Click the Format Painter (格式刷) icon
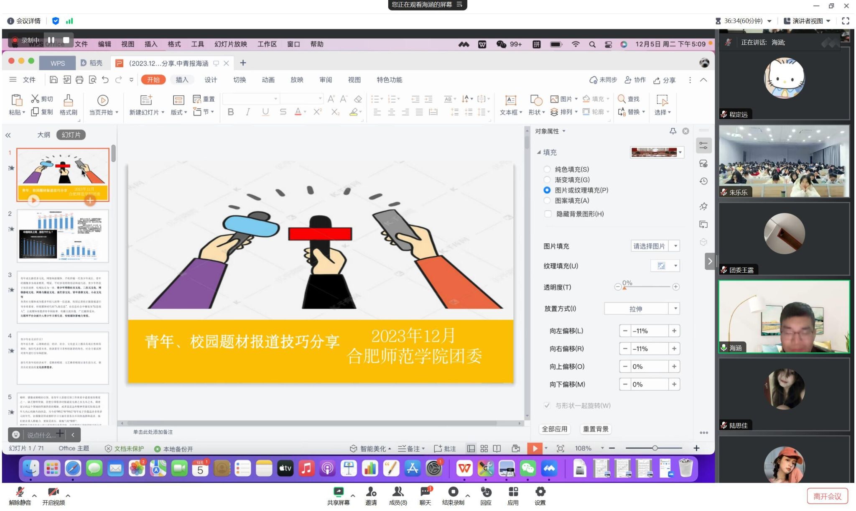This screenshot has width=856, height=511. point(68,100)
